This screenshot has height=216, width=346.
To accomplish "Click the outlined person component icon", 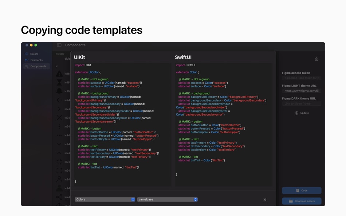I will (x=59, y=179).
